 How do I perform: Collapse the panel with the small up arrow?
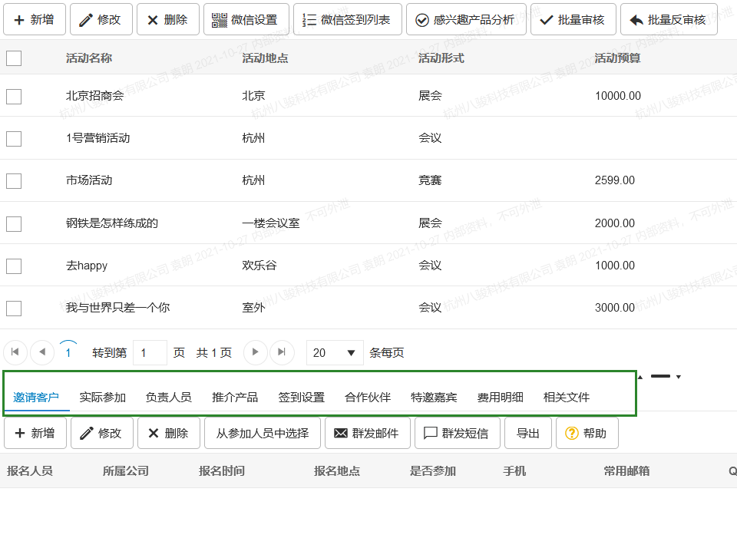(x=640, y=378)
